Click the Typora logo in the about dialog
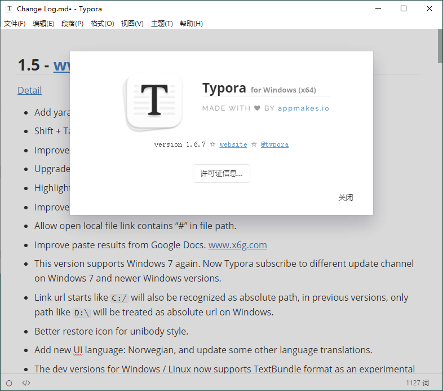Image resolution: width=443 pixels, height=391 pixels. (x=154, y=102)
